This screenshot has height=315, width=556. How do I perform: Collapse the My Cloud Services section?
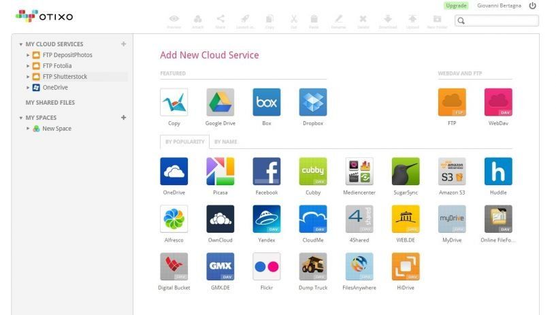21,44
